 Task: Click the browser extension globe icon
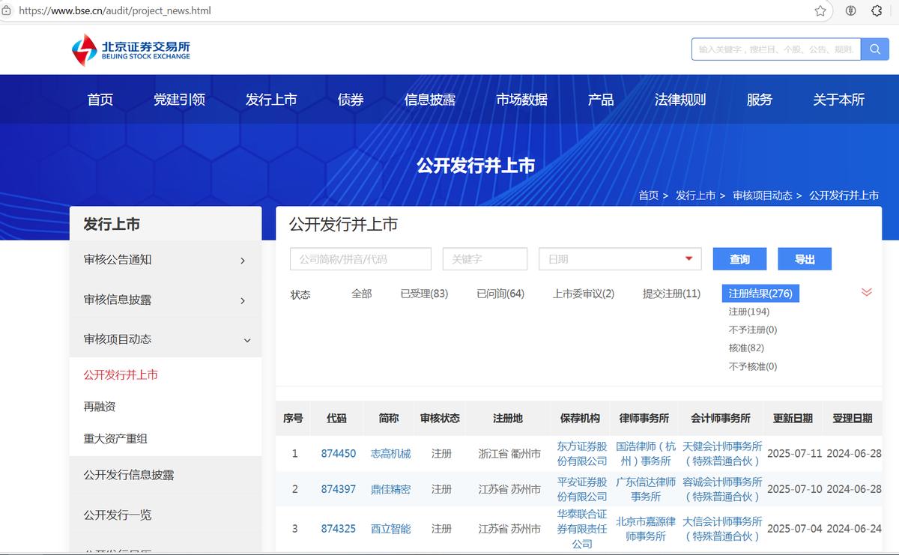850,11
